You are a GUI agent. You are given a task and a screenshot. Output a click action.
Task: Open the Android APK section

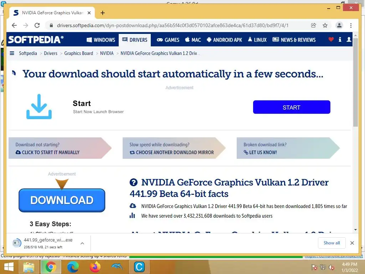coord(225,40)
